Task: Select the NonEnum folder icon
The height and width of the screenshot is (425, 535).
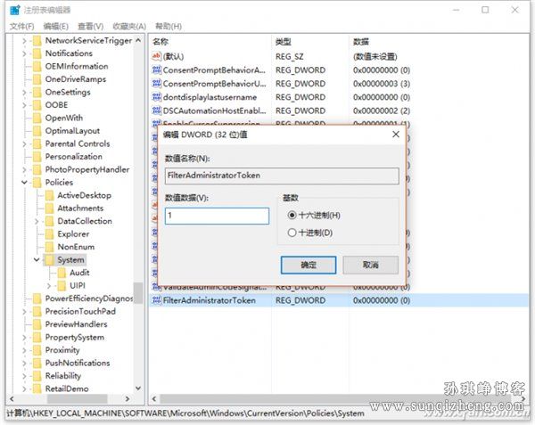Action: coord(49,247)
